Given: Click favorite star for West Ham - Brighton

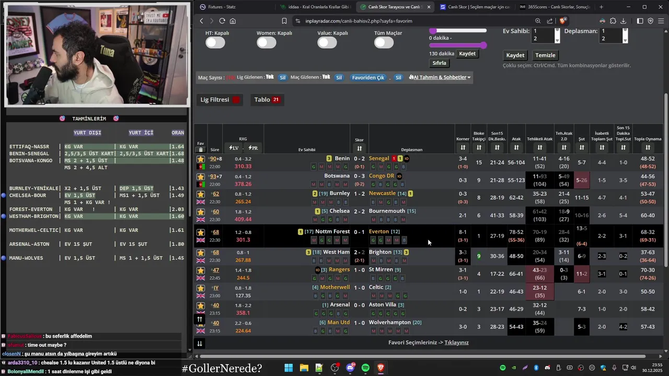Looking at the screenshot, I should coord(201,253).
